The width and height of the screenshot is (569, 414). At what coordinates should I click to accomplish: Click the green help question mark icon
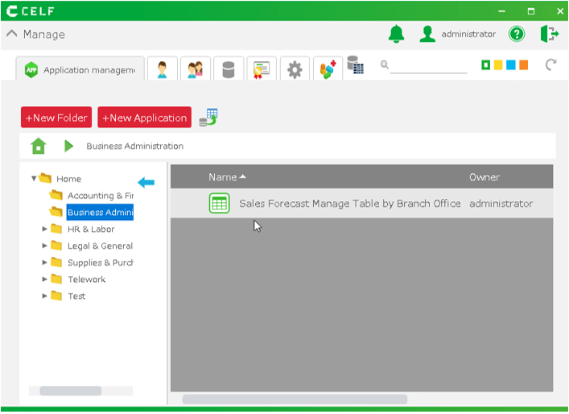pos(517,34)
